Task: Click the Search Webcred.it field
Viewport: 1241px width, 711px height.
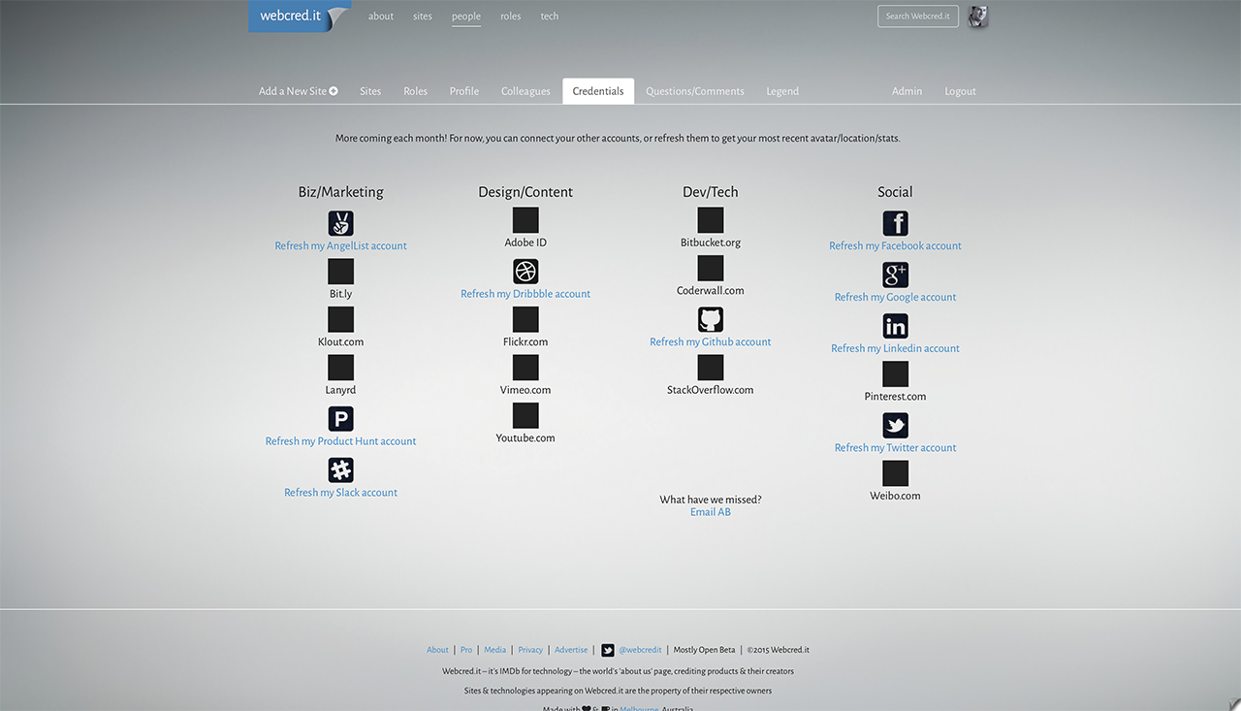Action: coord(917,16)
